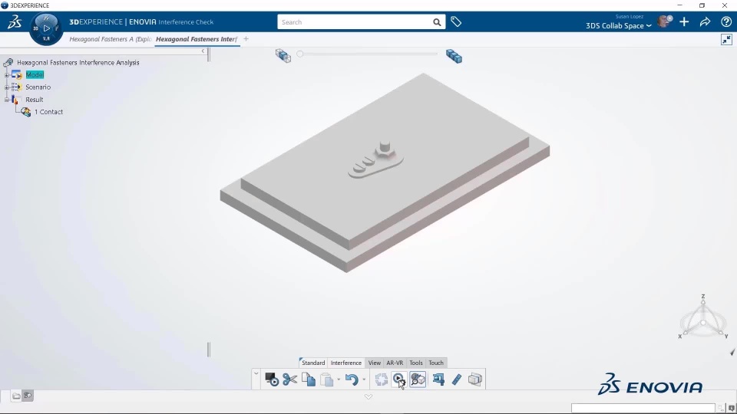
Task: Click the tree view icon beside folder icon
Action: [x=28, y=396]
